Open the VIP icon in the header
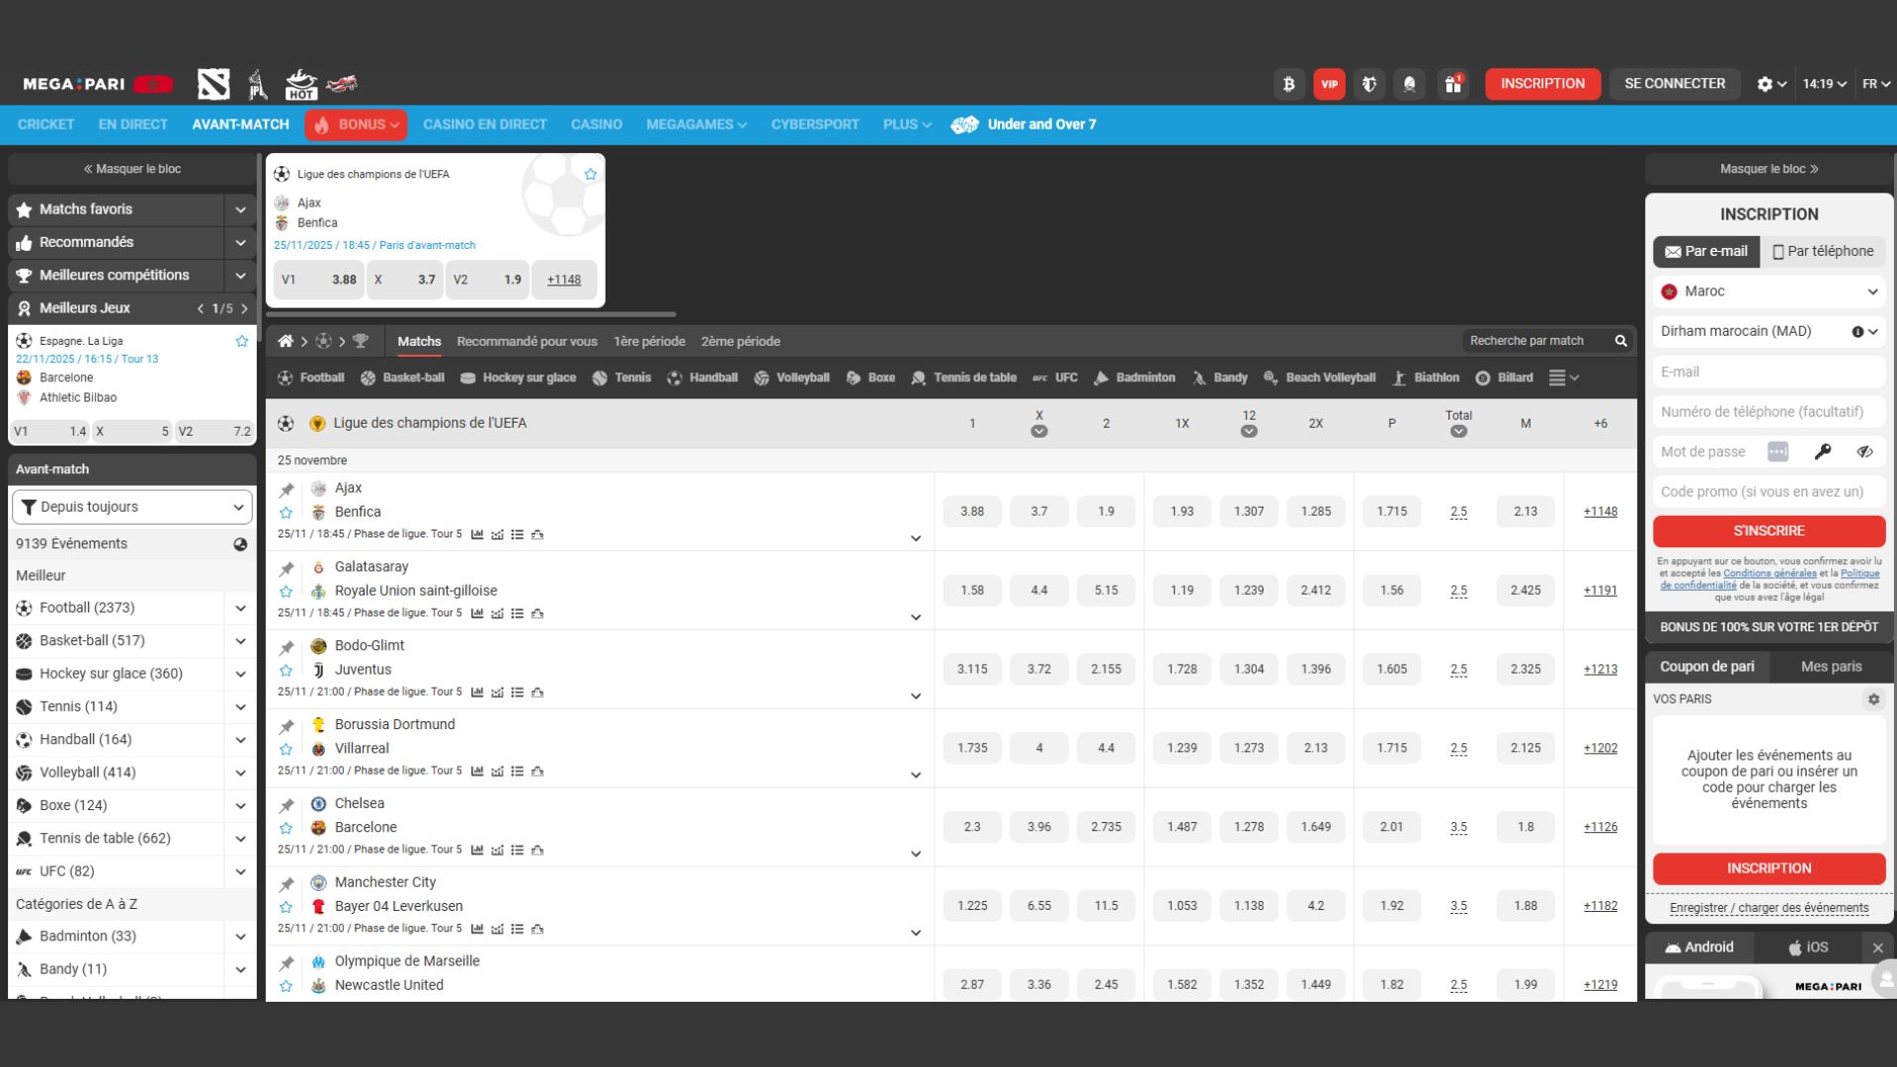 [x=1329, y=84]
